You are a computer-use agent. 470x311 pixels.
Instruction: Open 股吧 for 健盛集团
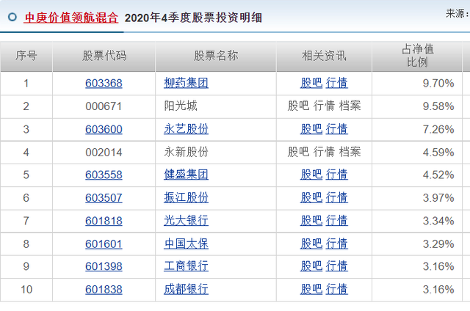311,175
